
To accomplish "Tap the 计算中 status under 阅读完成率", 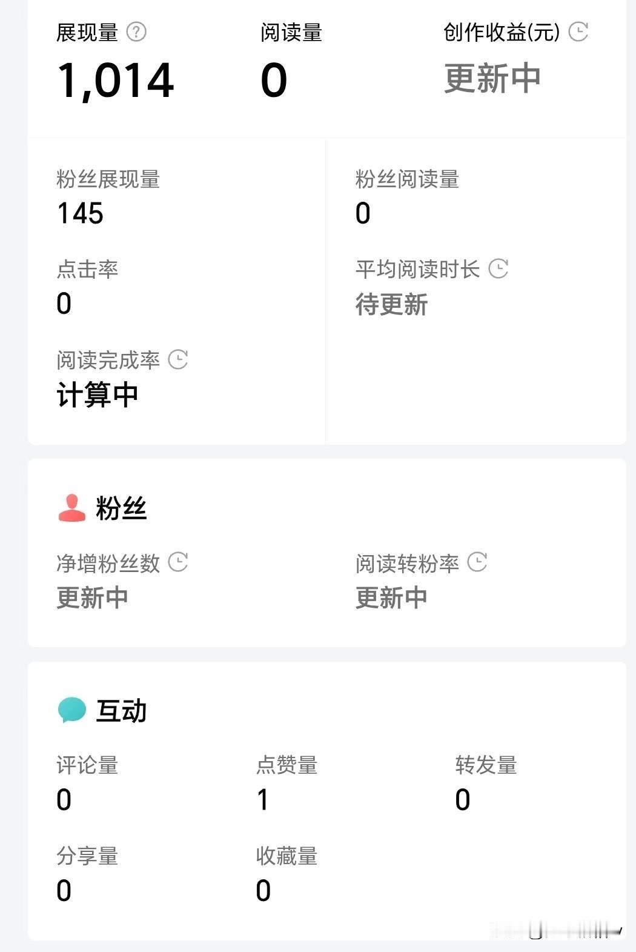I will click(97, 395).
